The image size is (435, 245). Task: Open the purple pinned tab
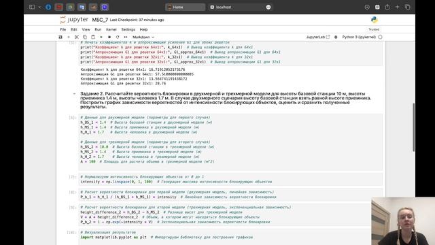pos(105,7)
